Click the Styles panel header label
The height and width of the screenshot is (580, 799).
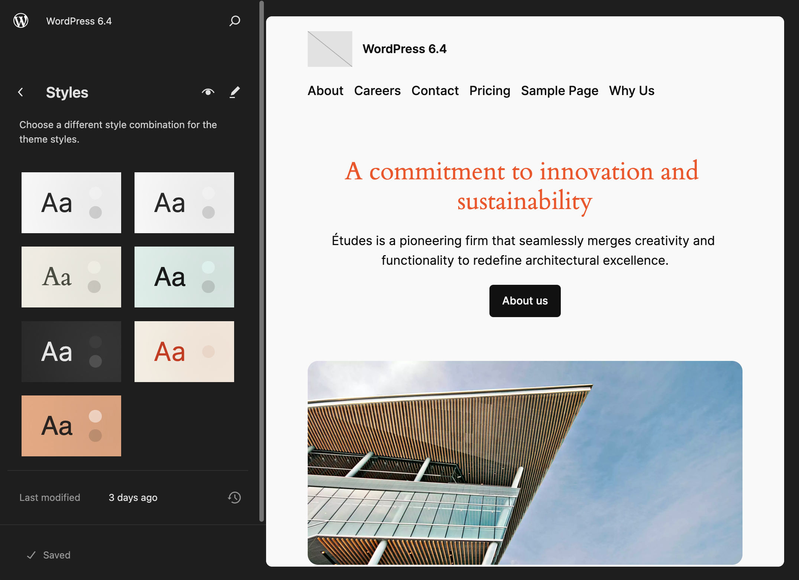[x=68, y=92]
